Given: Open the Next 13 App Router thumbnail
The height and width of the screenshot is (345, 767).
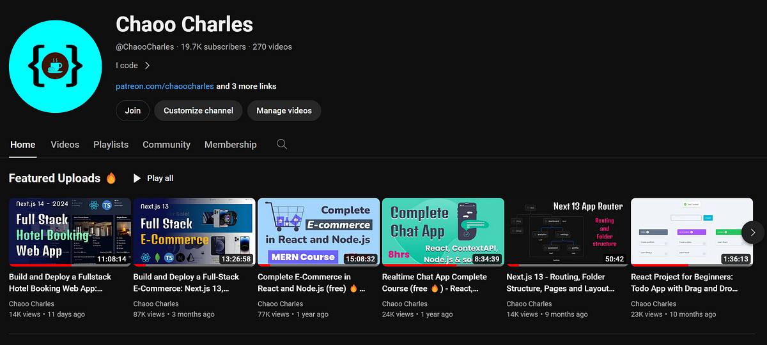Looking at the screenshot, I should tap(568, 231).
